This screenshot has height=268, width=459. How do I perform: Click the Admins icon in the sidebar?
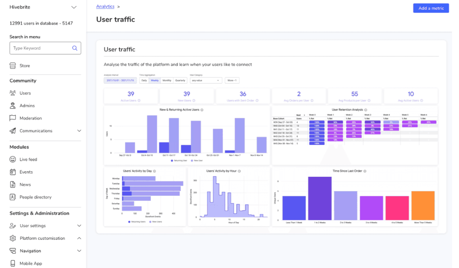(x=12, y=106)
